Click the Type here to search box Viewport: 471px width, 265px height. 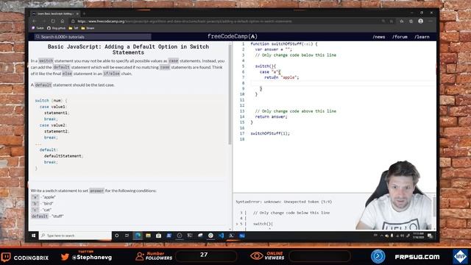coord(75,236)
